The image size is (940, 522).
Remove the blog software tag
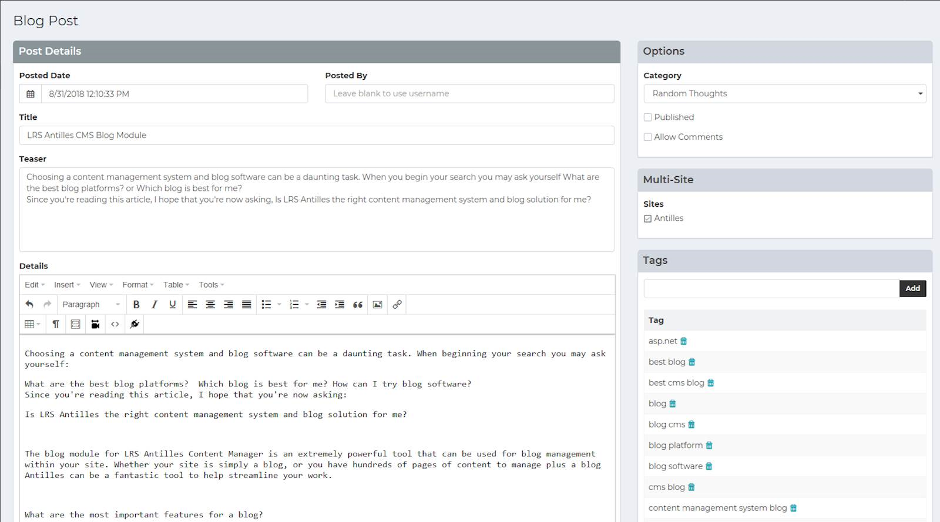point(709,466)
